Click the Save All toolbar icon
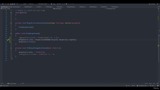The image size is (160, 90). click(x=14, y=4)
